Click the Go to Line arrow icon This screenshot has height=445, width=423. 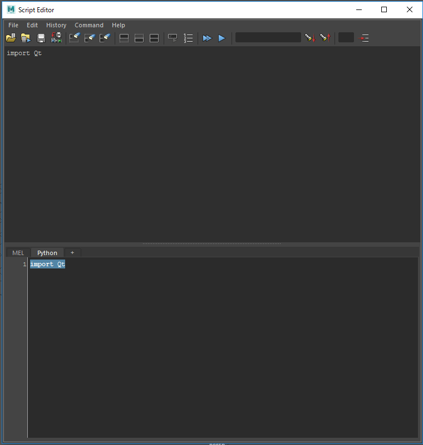pyautogui.click(x=363, y=38)
